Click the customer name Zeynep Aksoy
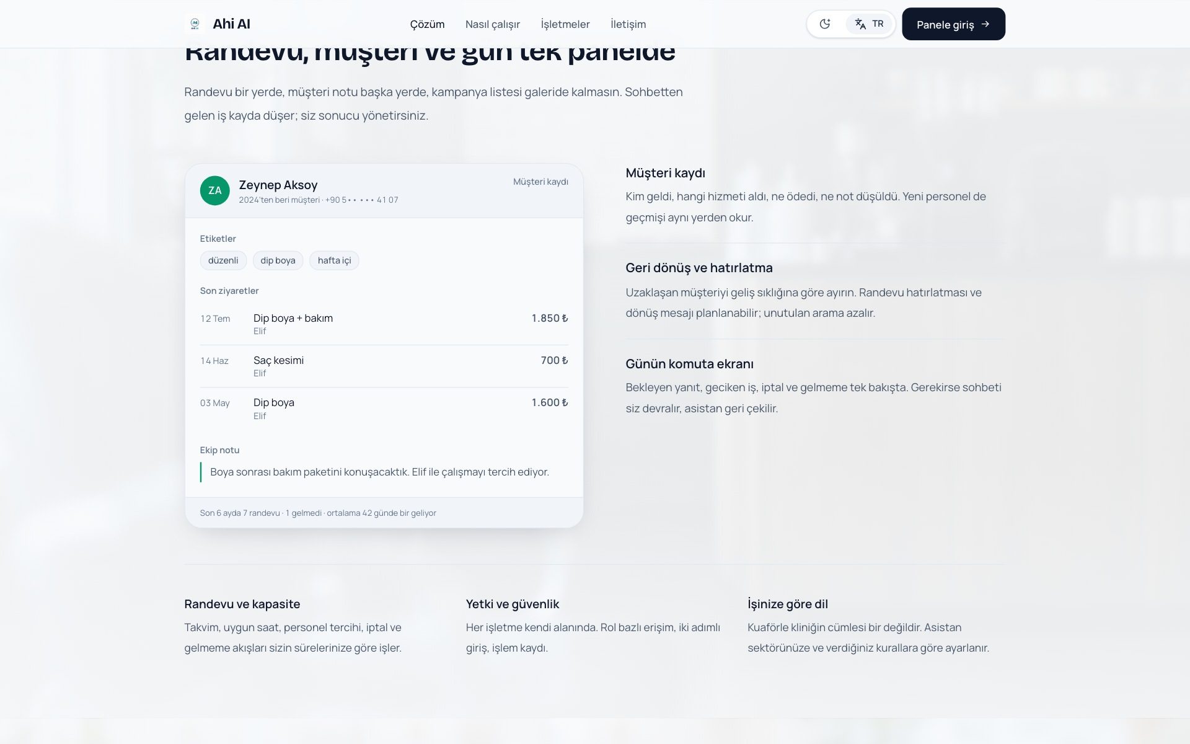The image size is (1190, 744). tap(278, 185)
